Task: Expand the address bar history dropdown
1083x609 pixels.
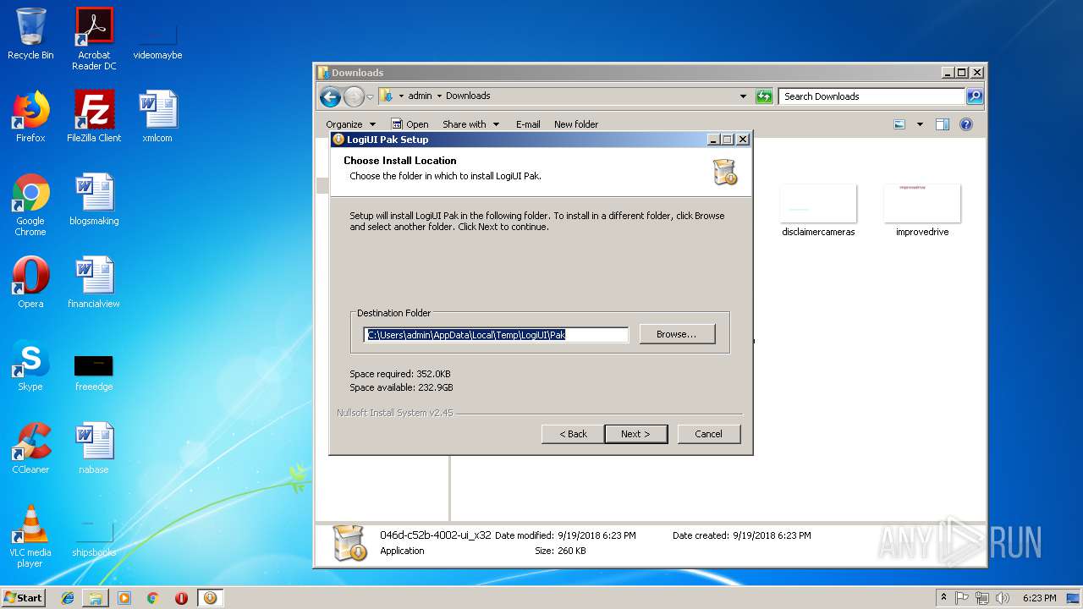Action: coord(743,96)
